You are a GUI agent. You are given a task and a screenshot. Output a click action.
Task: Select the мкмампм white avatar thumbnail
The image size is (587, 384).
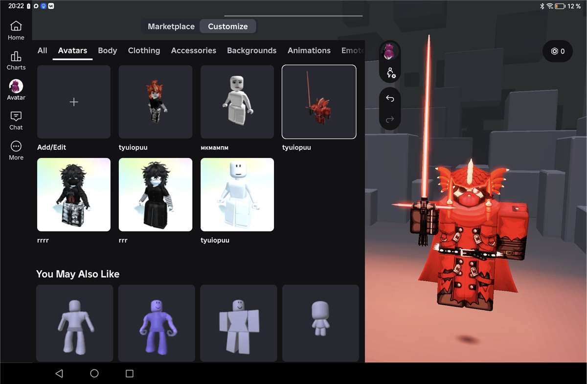point(237,102)
